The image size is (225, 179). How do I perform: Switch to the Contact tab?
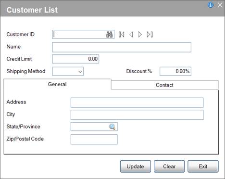tap(164, 85)
